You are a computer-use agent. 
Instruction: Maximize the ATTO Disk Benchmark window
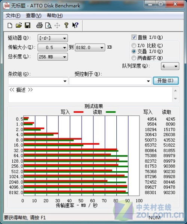click(x=160, y=4)
